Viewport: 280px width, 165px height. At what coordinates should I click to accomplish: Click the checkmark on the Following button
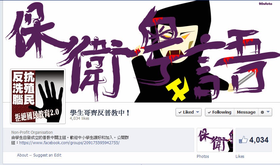pyautogui.click(x=209, y=112)
